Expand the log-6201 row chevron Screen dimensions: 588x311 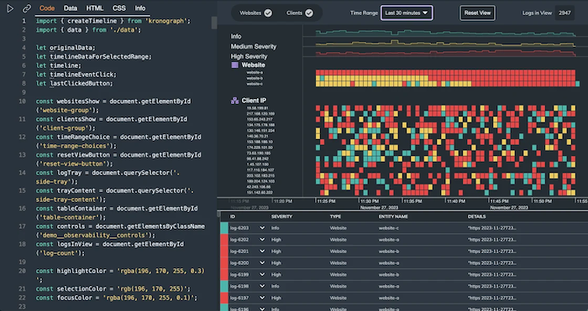point(262,251)
